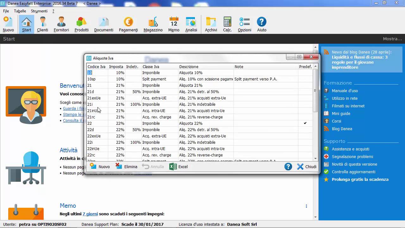Image resolution: width=405 pixels, height=228 pixels.
Task: Launch the Calc. calculator tool
Action: [x=227, y=24]
